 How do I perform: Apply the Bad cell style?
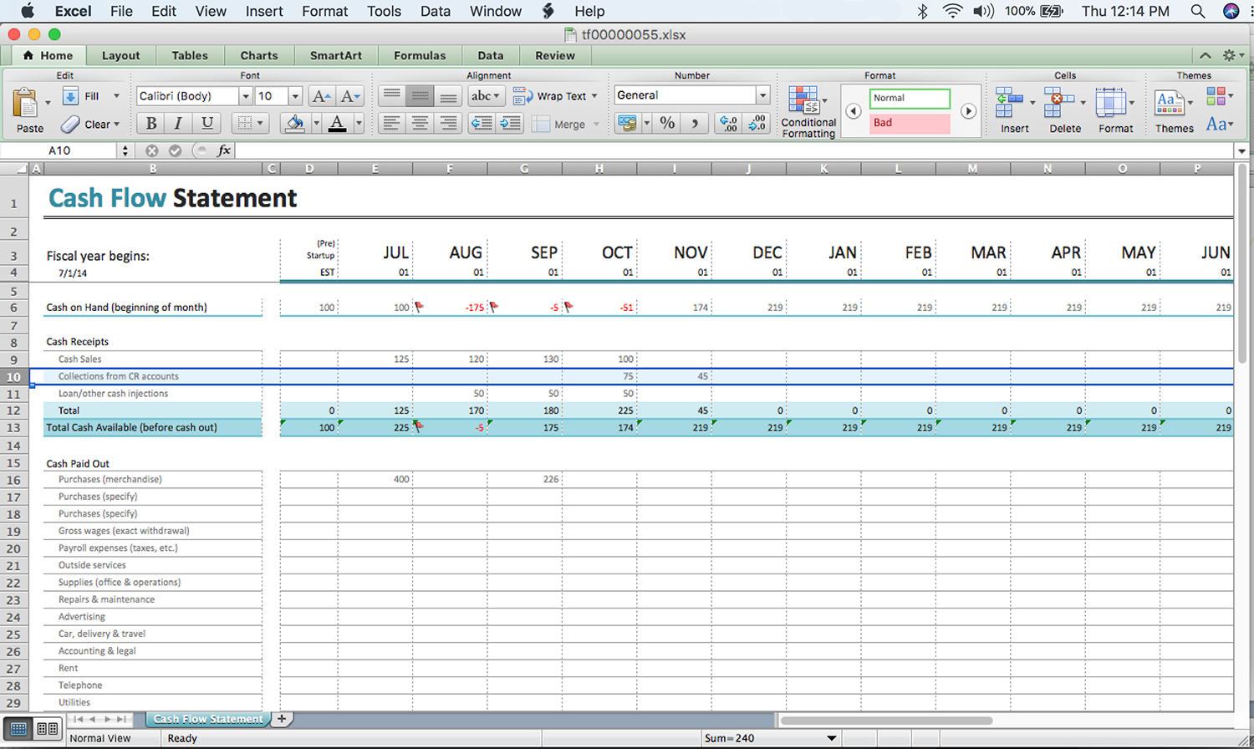[x=910, y=122]
